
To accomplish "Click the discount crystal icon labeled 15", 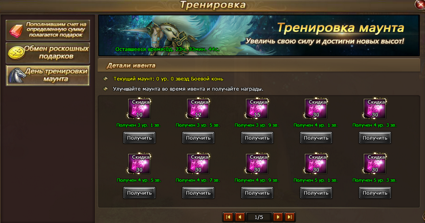I will (x=257, y=108).
